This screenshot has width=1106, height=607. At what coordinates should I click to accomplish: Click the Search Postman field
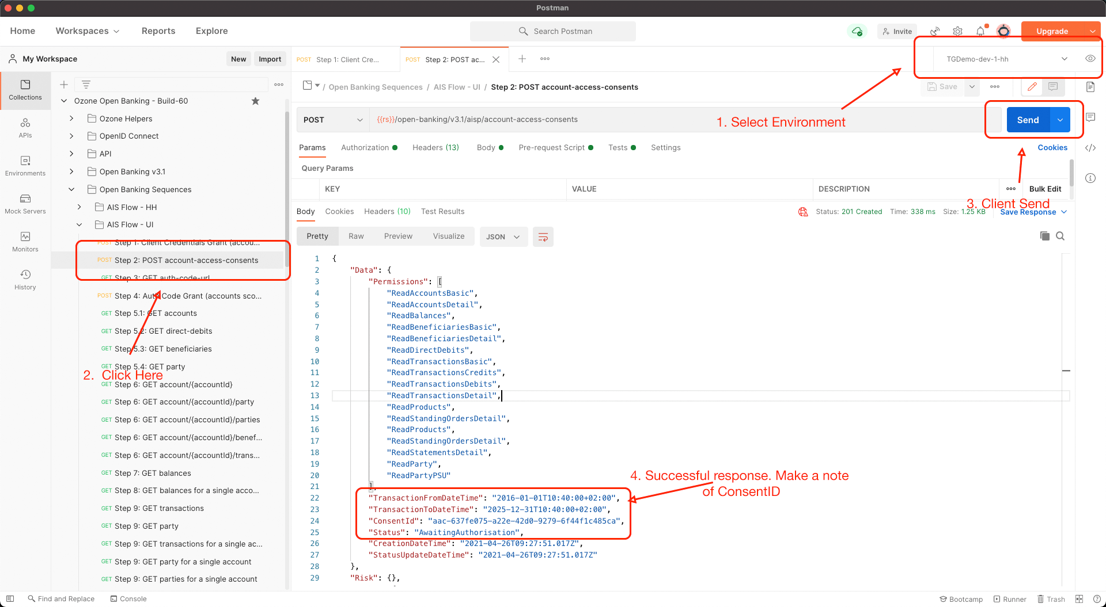(x=553, y=31)
